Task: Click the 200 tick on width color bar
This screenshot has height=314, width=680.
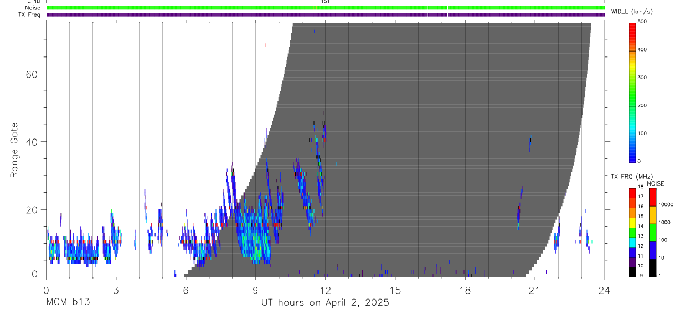Action: [642, 106]
